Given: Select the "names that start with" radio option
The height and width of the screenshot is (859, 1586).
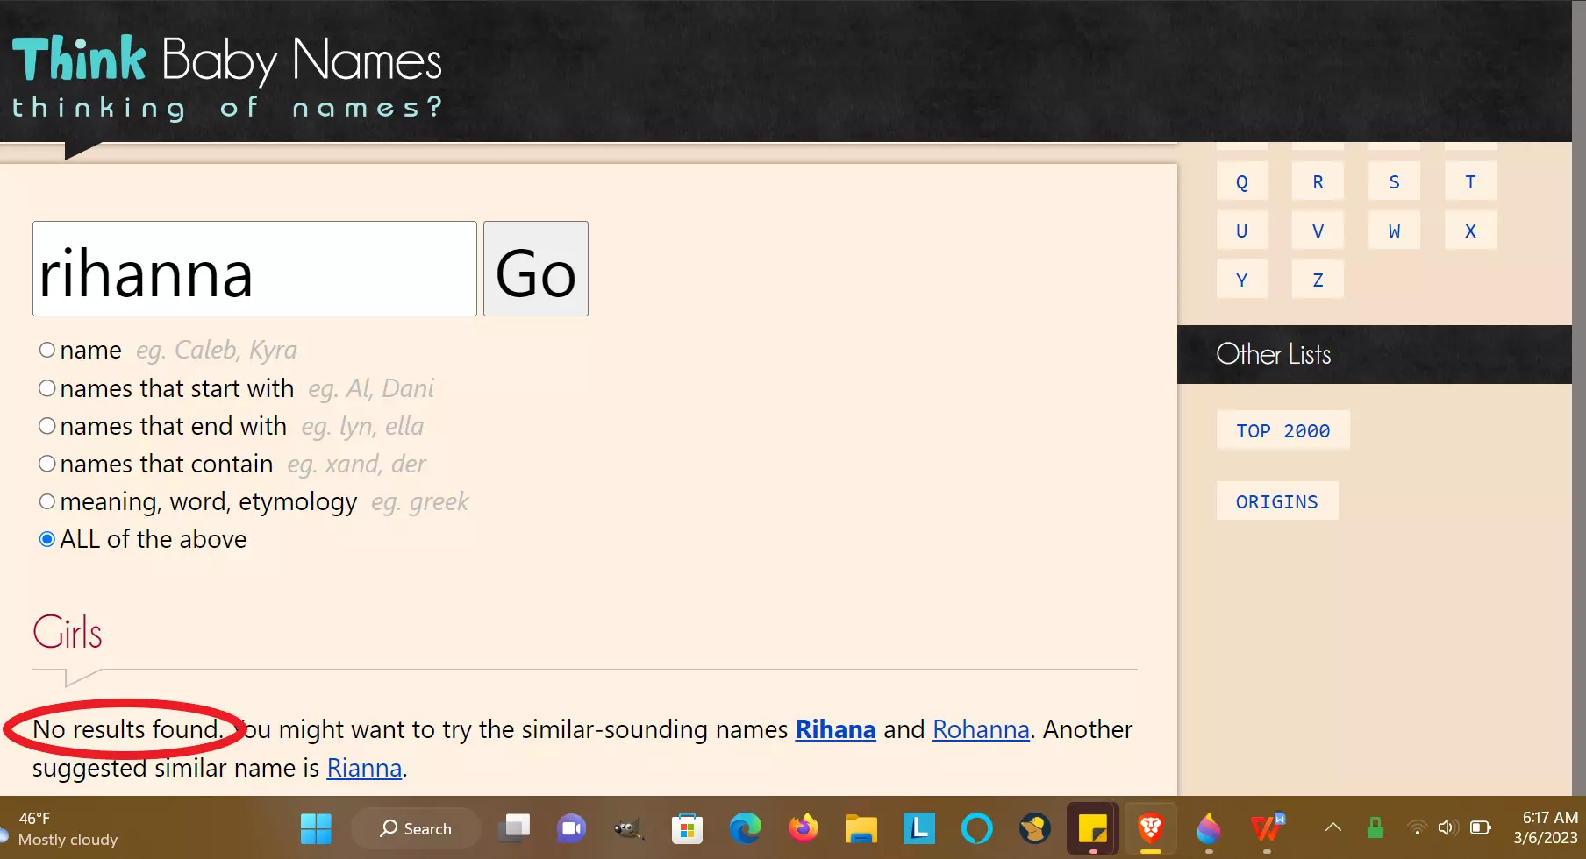Looking at the screenshot, I should pos(47,388).
